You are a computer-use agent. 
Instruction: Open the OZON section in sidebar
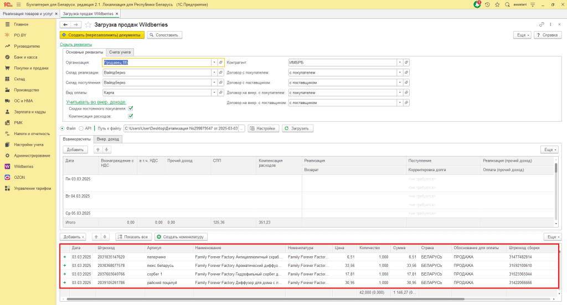19,177
